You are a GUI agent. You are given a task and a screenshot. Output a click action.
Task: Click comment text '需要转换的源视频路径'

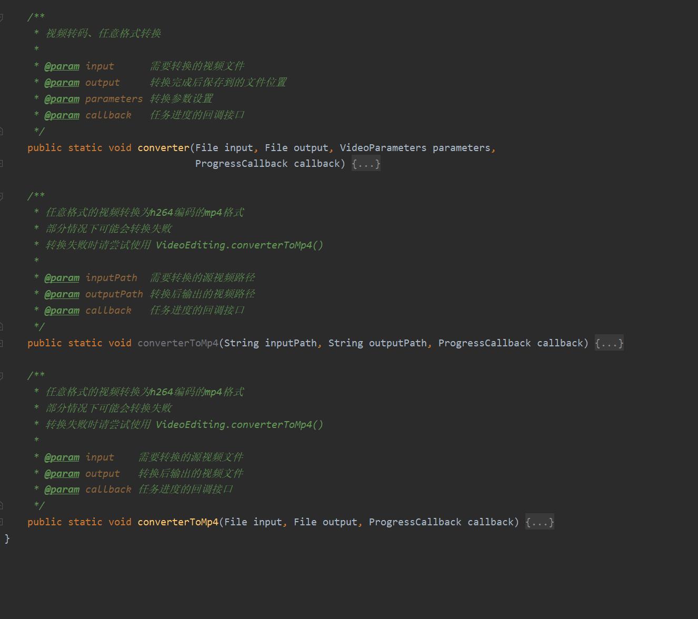pos(203,277)
